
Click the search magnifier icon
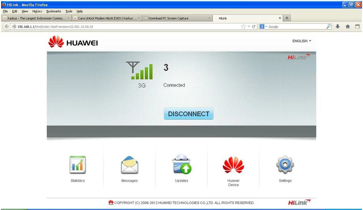[x=328, y=27]
